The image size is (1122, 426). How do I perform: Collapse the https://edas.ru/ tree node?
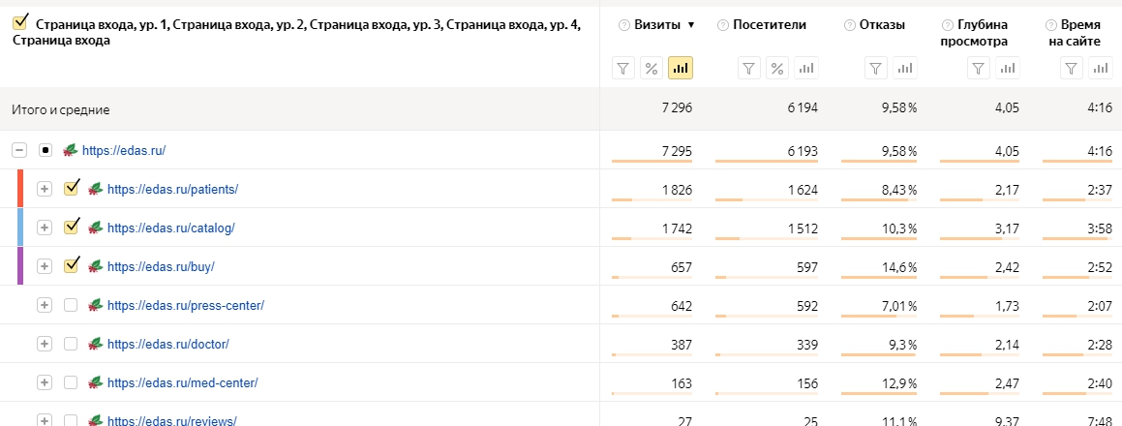click(18, 150)
